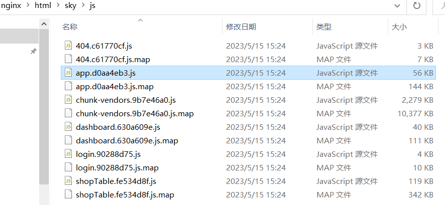This screenshot has height=205, width=445.
Task: Sort by the 大小 column header
Action: 399,27
